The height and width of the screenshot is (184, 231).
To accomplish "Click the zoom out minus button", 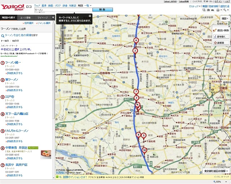I will 63,51.
